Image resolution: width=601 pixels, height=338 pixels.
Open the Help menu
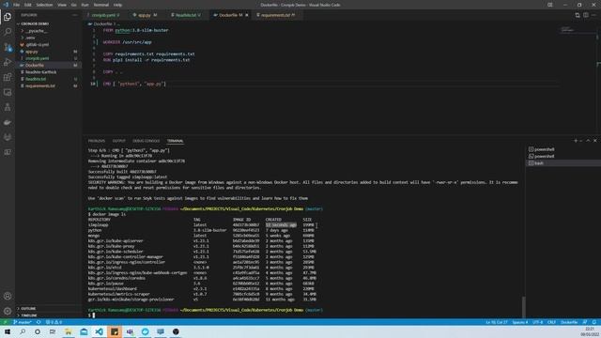tap(117, 5)
